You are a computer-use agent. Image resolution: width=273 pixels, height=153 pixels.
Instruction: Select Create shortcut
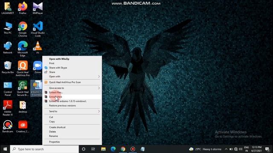click(x=72, y=127)
